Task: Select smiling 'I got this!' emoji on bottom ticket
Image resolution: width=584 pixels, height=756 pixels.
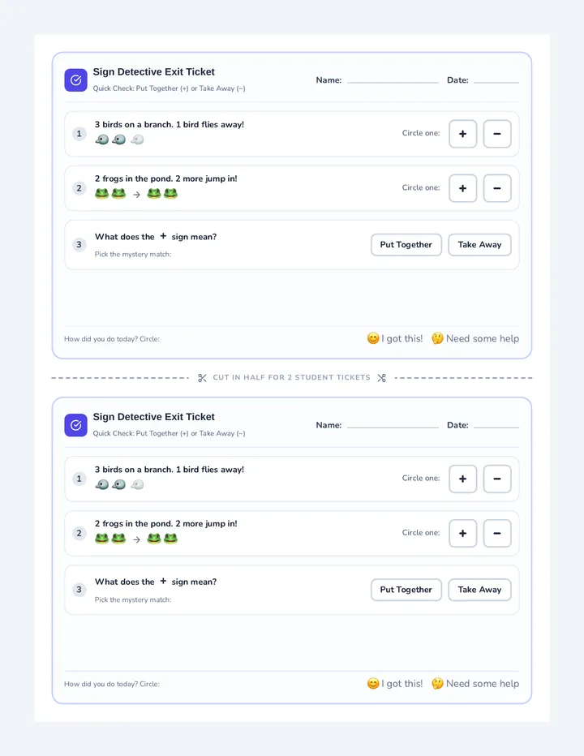Action: point(373,684)
